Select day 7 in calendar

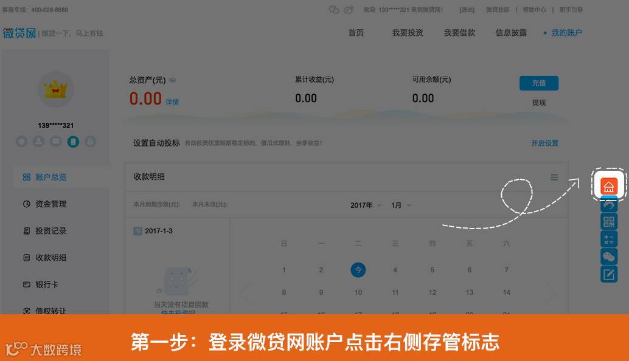(x=506, y=270)
